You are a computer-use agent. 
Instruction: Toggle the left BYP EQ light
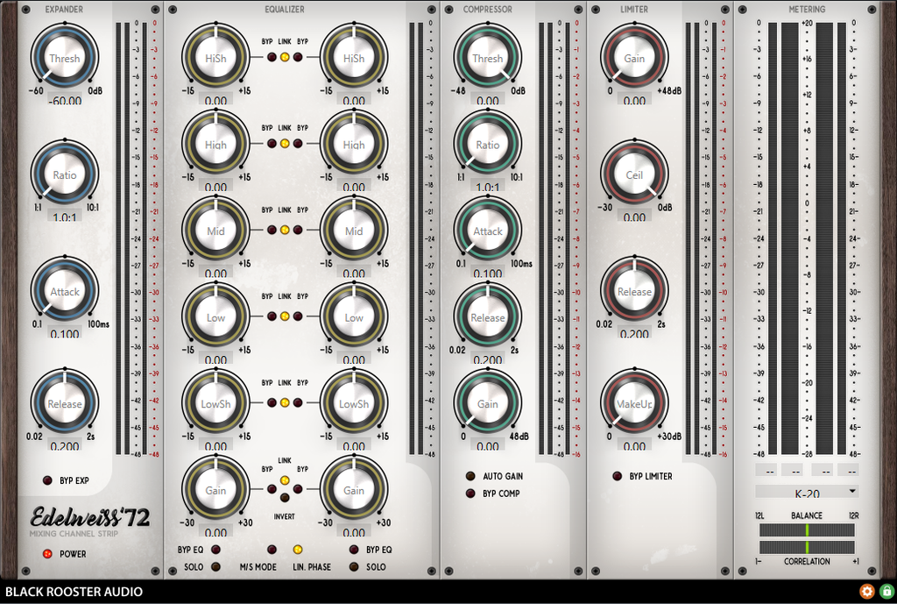pyautogui.click(x=215, y=550)
